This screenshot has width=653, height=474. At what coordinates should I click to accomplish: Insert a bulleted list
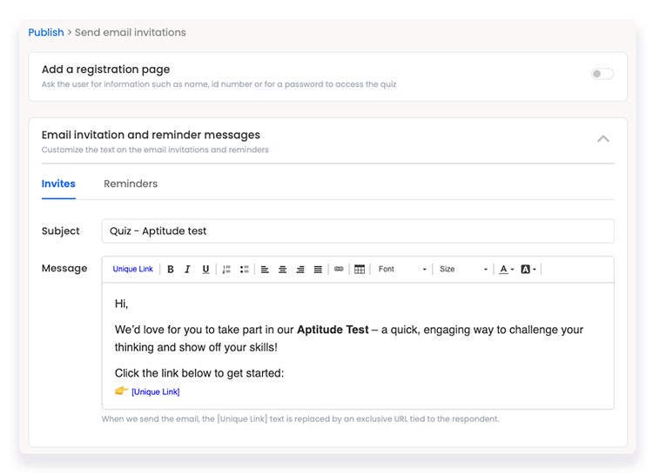pyautogui.click(x=245, y=270)
